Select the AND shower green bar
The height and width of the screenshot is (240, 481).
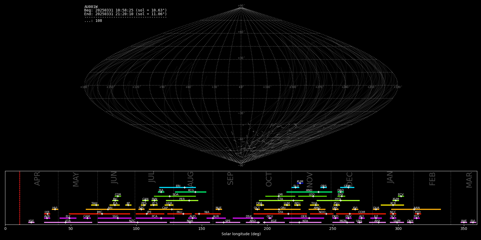pyautogui.click(x=309, y=192)
